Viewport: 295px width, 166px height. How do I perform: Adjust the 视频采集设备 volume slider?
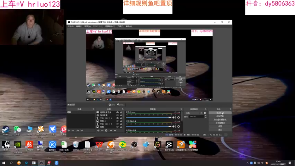click(x=149, y=127)
